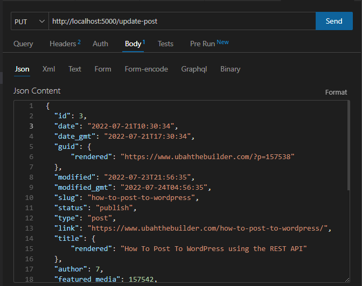The image size is (362, 286).
Task: Switch body type to Text
Action: tap(75, 69)
